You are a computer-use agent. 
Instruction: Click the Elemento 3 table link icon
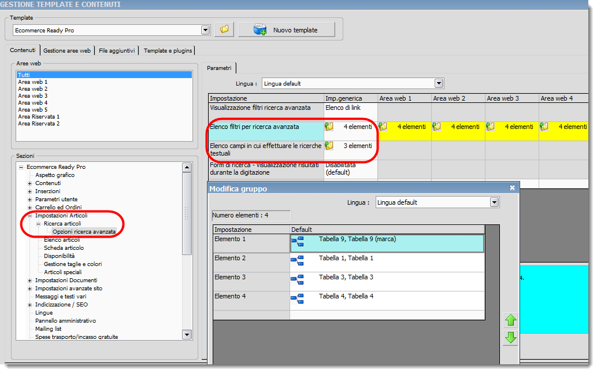(298, 280)
